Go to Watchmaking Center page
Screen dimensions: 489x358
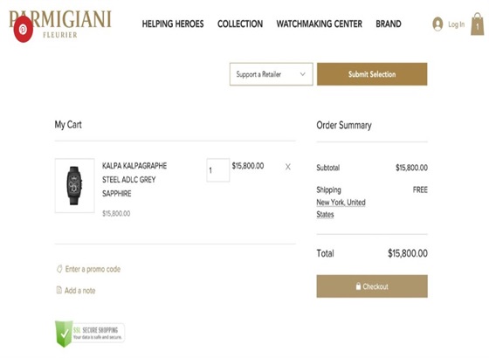[319, 24]
